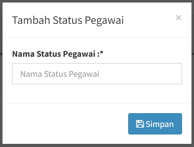Image resolution: width=194 pixels, height=147 pixels.
Task: Click empty footer area left of Simpan
Action: 63,124
